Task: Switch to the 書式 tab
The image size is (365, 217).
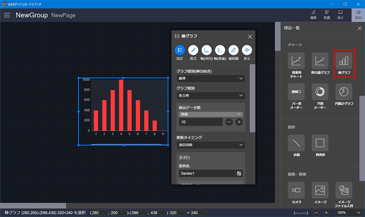Action: point(193,50)
